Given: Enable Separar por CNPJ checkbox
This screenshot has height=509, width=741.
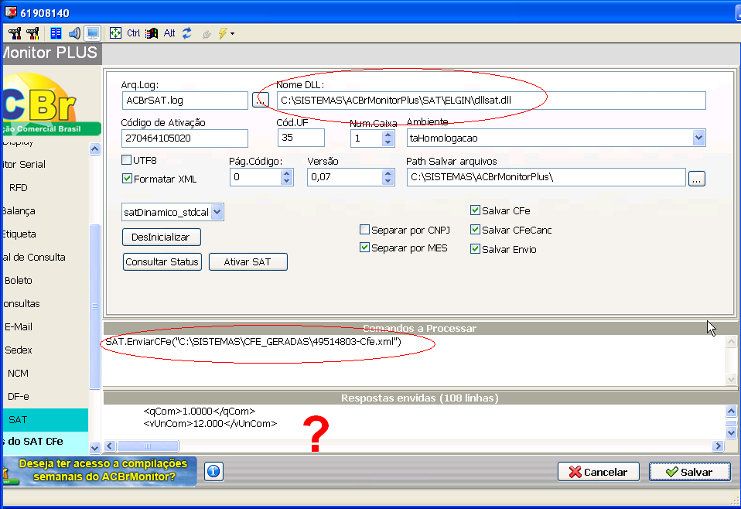Looking at the screenshot, I should (364, 230).
